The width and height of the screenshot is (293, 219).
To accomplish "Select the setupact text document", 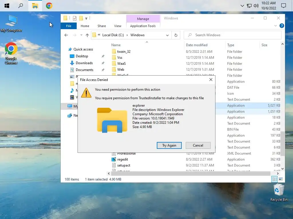I will 124,165.
